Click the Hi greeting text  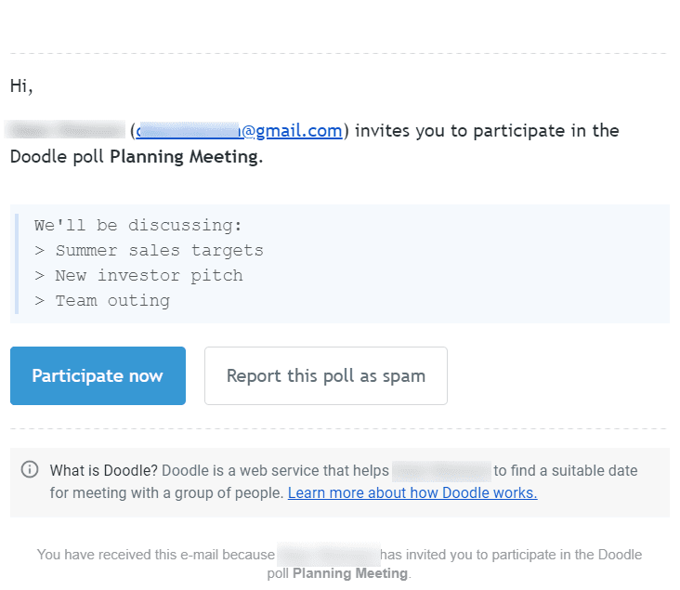point(21,85)
